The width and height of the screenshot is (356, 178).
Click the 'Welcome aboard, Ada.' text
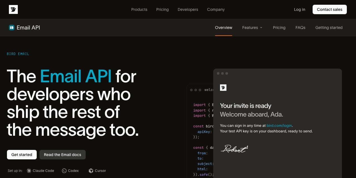pos(251,114)
